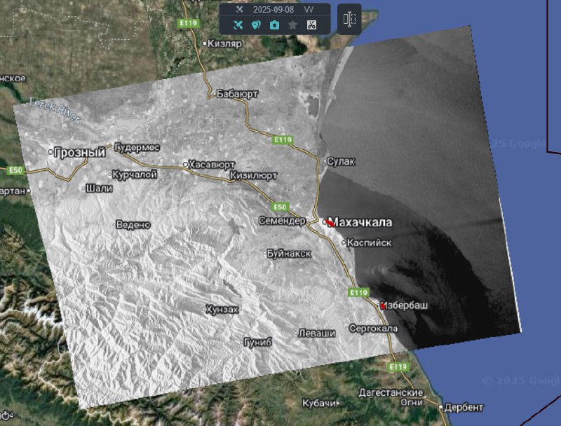Image resolution: width=561 pixels, height=426 pixels.
Task: Toggle the star favorite icon
Action: click(292, 25)
